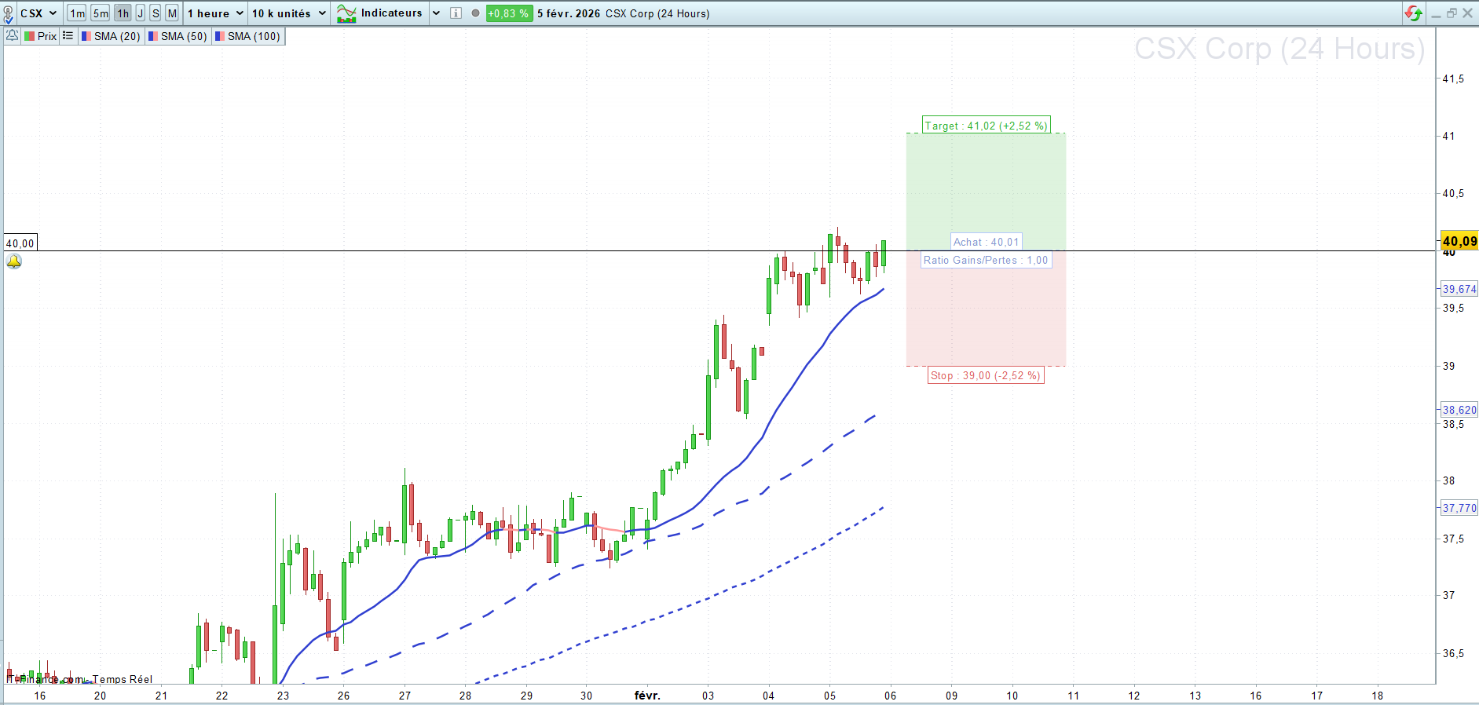
Task: Click the SMA value tag 37,770
Action: [1459, 508]
